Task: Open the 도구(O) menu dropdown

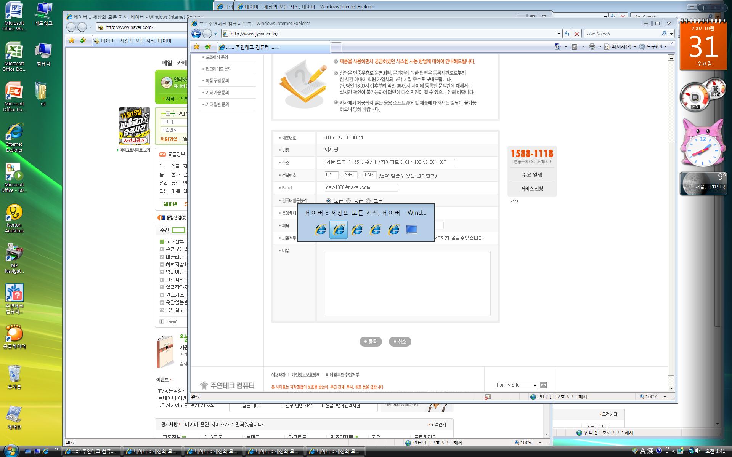Action: pos(653,46)
